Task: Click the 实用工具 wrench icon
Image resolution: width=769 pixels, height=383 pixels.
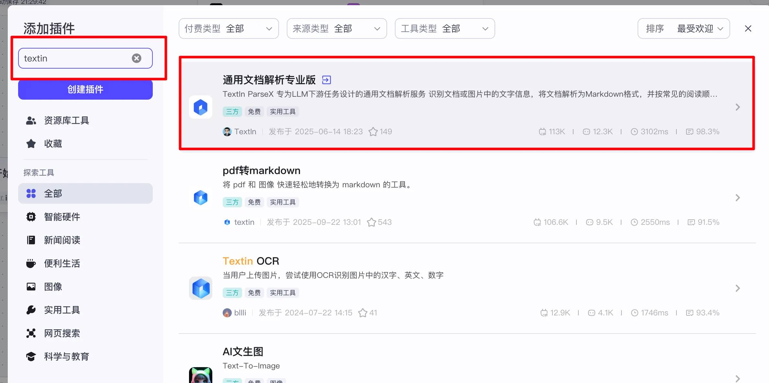Action: pyautogui.click(x=31, y=310)
